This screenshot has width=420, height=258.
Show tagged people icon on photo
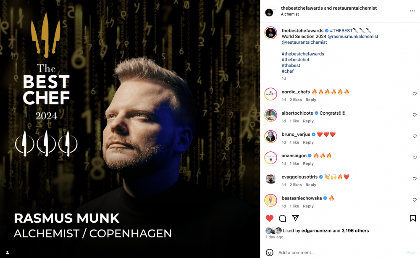[8, 253]
